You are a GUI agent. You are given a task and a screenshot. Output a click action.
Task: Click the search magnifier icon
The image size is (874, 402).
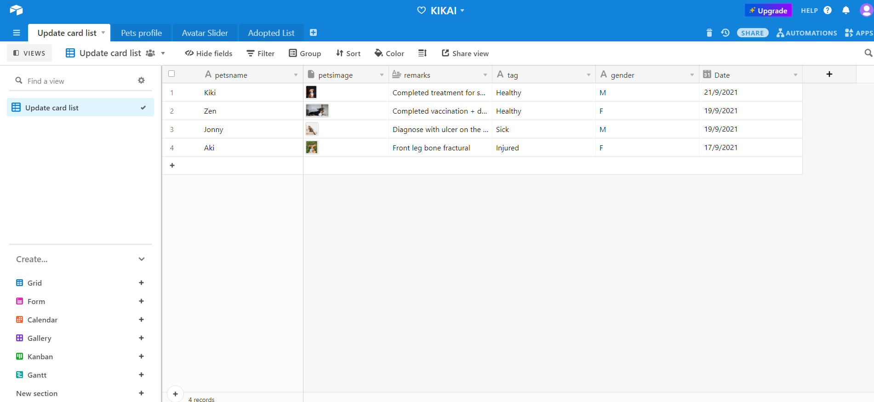click(x=868, y=53)
